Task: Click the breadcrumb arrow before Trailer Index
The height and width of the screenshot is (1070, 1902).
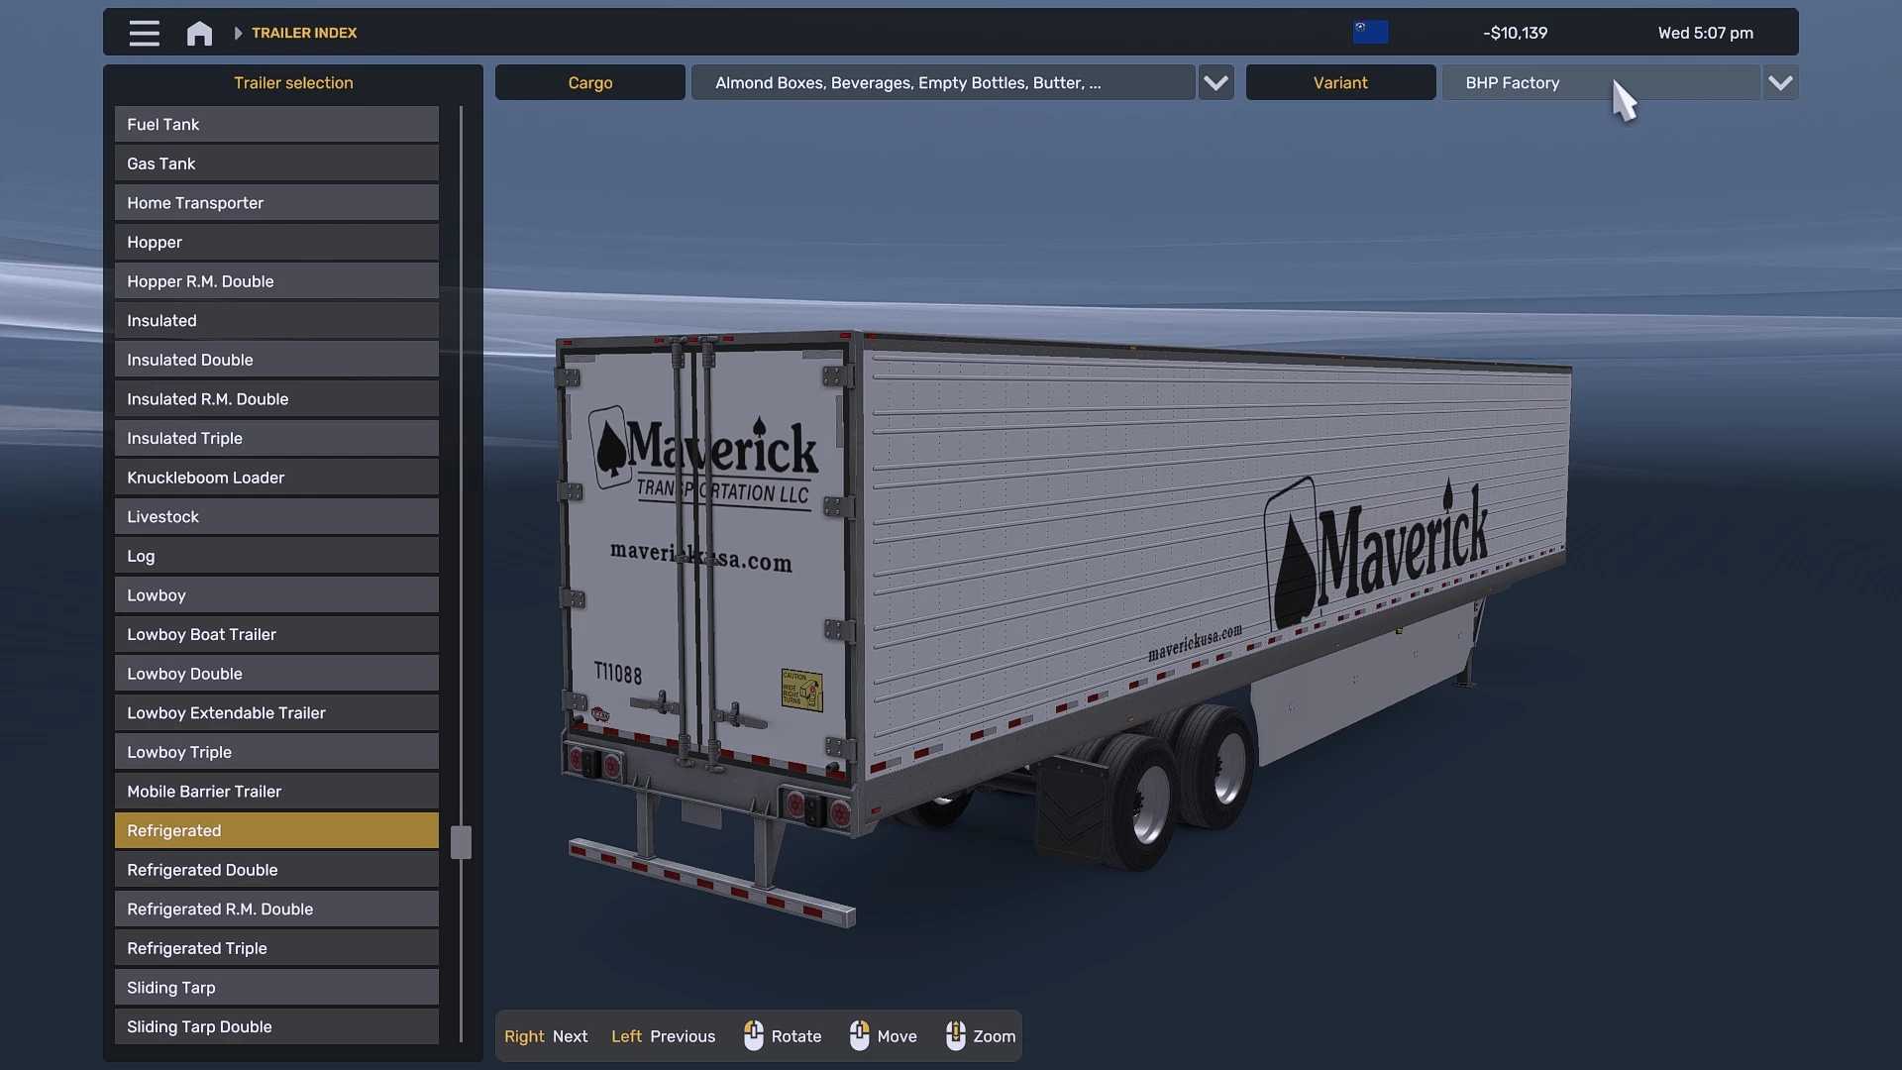Action: [238, 33]
